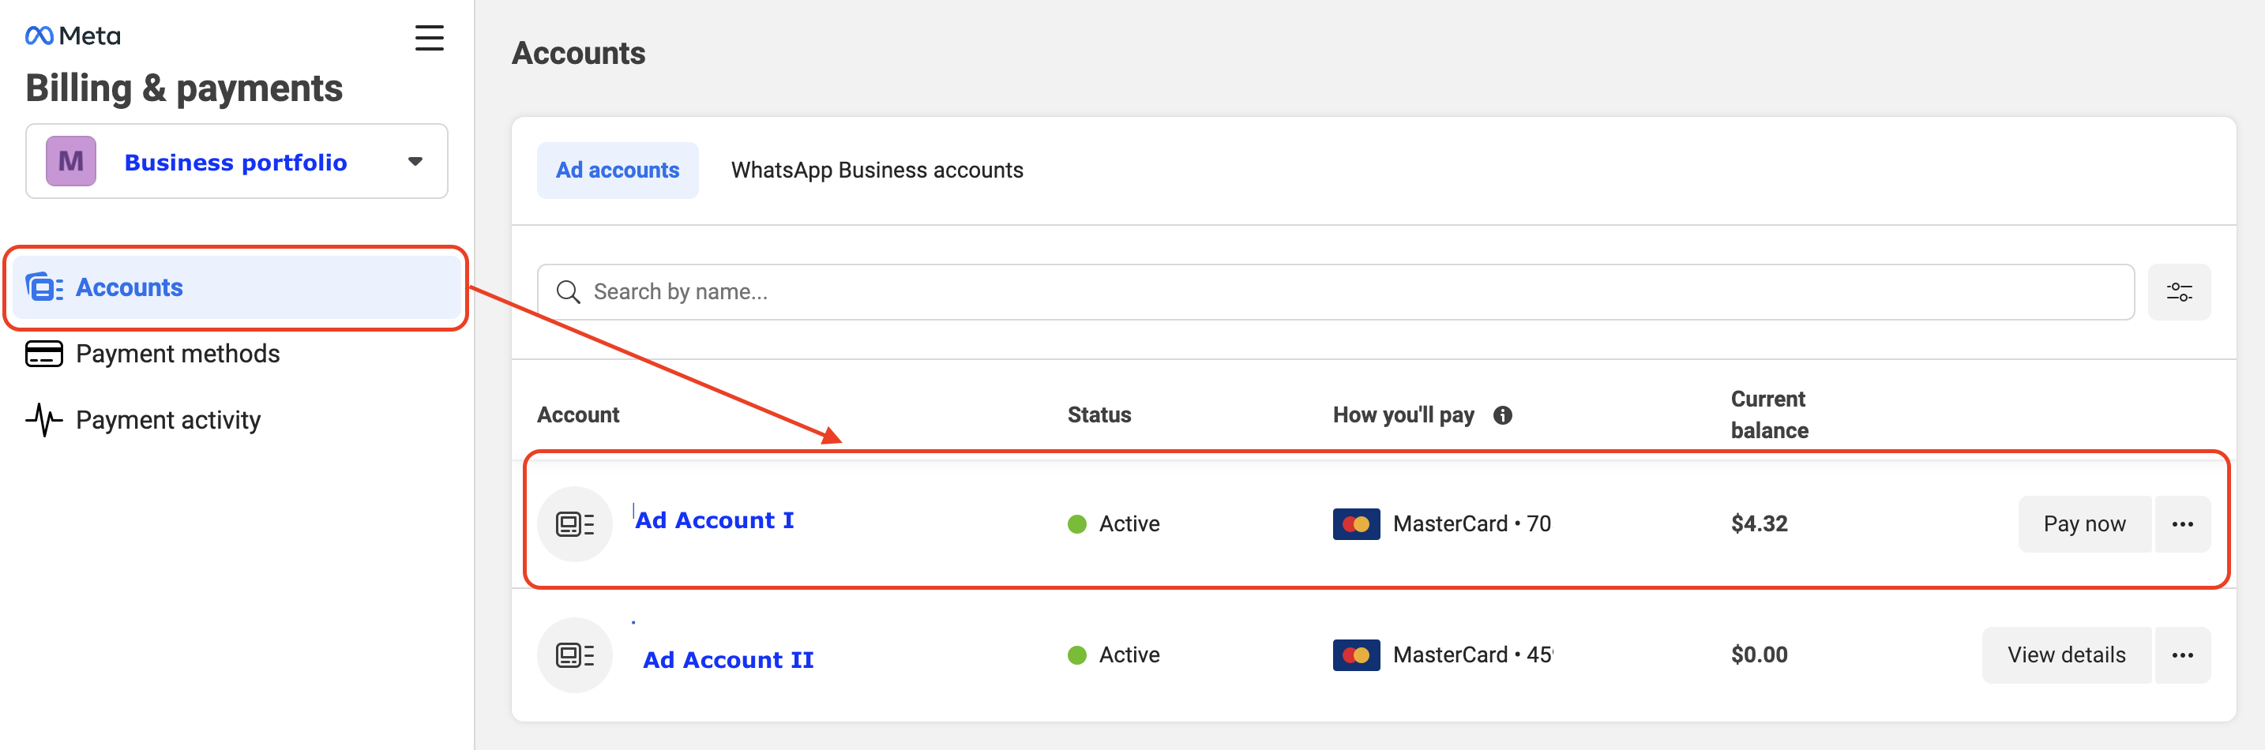Click the purple M portfolio avatar
The width and height of the screenshot is (2265, 750).
tap(70, 161)
